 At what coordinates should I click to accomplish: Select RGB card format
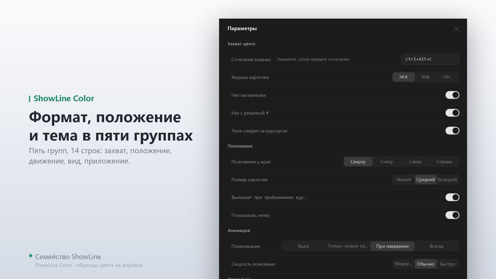425,77
